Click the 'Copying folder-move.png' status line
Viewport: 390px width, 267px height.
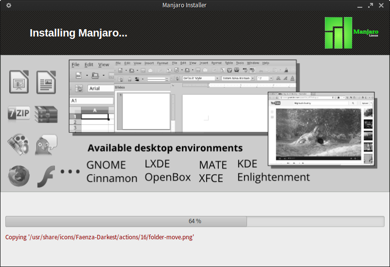pos(100,237)
